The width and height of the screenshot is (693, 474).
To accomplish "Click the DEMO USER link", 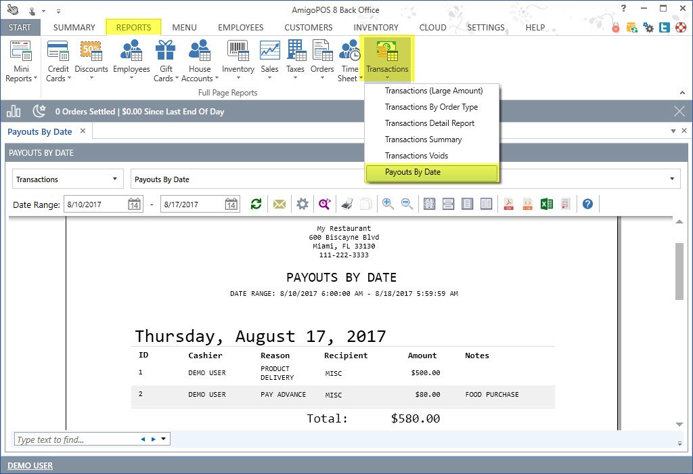I will [x=30, y=465].
